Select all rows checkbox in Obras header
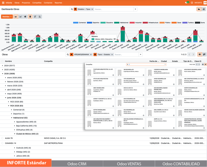This screenshot has width=207, height=167. [2, 61]
